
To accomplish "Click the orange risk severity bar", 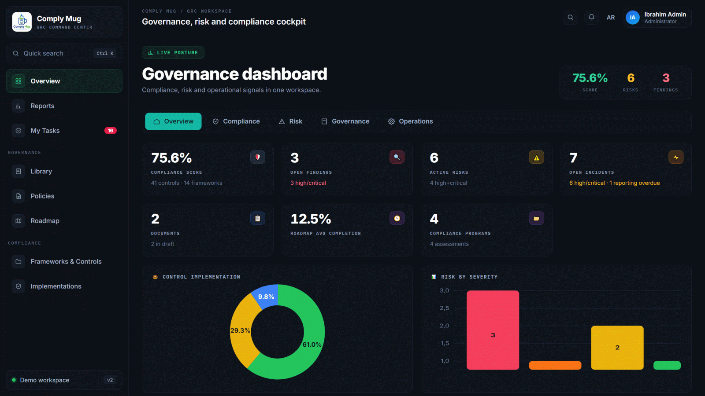I will (555, 365).
